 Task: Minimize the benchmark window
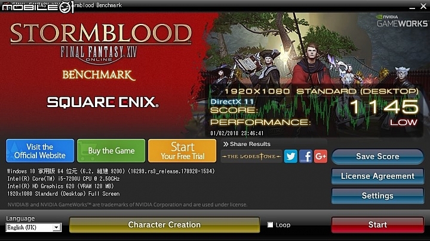point(412,7)
